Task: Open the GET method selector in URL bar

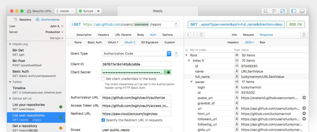Action: [x=76, y=24]
